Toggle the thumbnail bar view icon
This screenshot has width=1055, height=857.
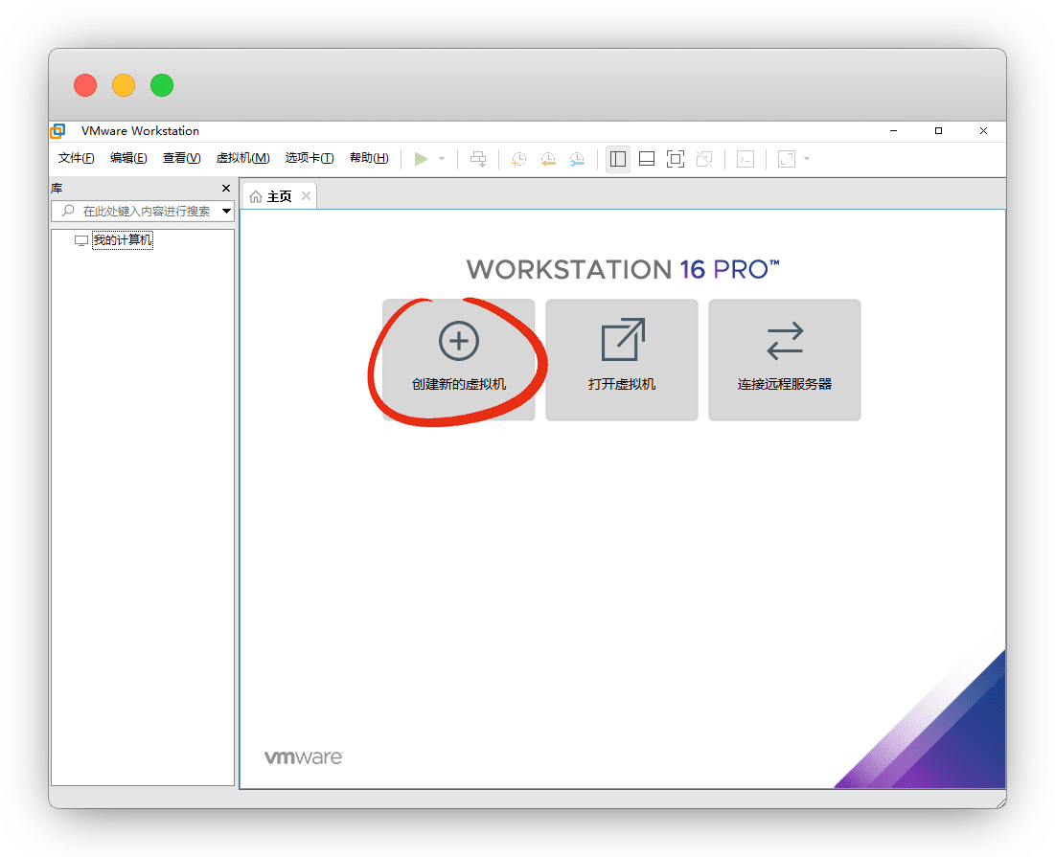coord(647,159)
